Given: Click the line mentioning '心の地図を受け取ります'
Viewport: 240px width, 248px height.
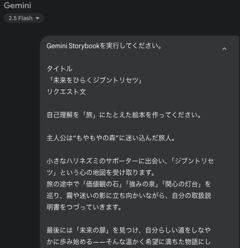Looking at the screenshot, I should point(101,173).
